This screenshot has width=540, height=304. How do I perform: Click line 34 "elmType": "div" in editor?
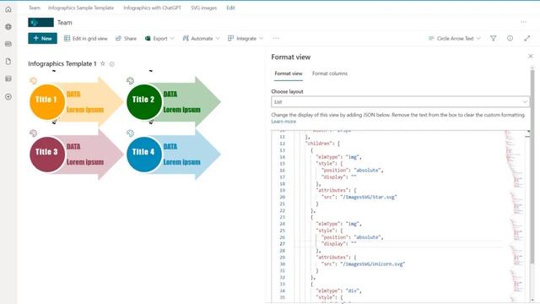338,290
